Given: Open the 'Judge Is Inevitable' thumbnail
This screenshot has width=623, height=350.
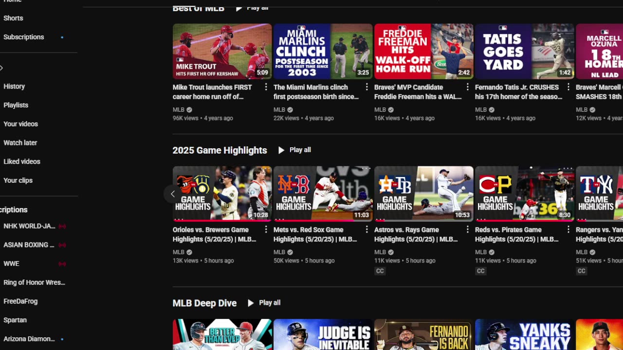Looking at the screenshot, I should coord(323,334).
